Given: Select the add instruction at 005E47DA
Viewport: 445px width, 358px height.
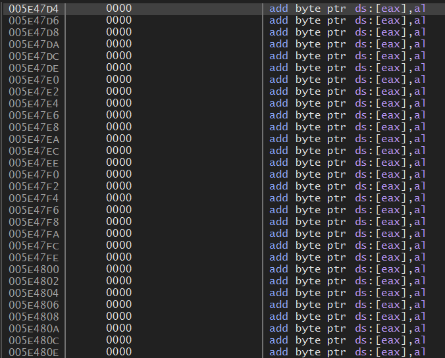Looking at the screenshot, I should (x=348, y=45).
